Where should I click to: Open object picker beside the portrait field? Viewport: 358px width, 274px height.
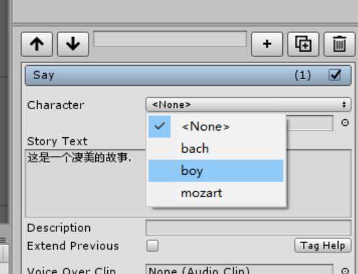(345, 123)
